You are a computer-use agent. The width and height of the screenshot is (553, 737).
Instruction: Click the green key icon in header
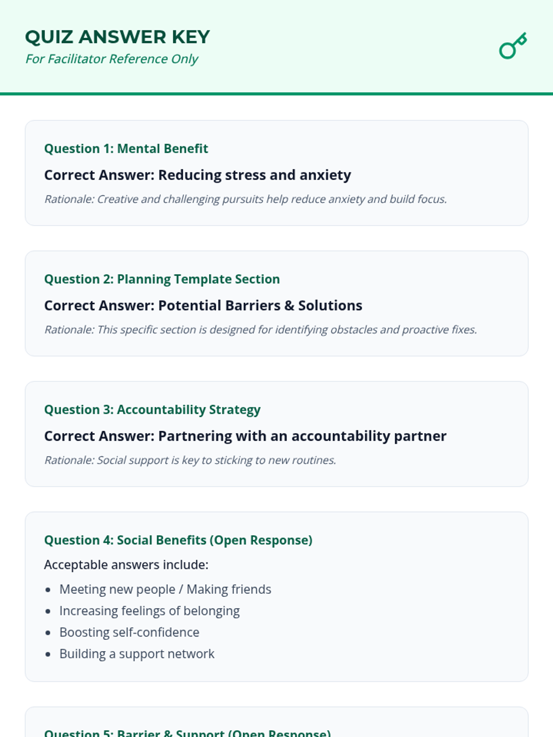[x=513, y=46]
